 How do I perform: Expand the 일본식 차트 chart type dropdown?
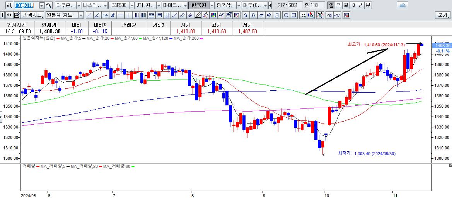[x=81, y=15]
